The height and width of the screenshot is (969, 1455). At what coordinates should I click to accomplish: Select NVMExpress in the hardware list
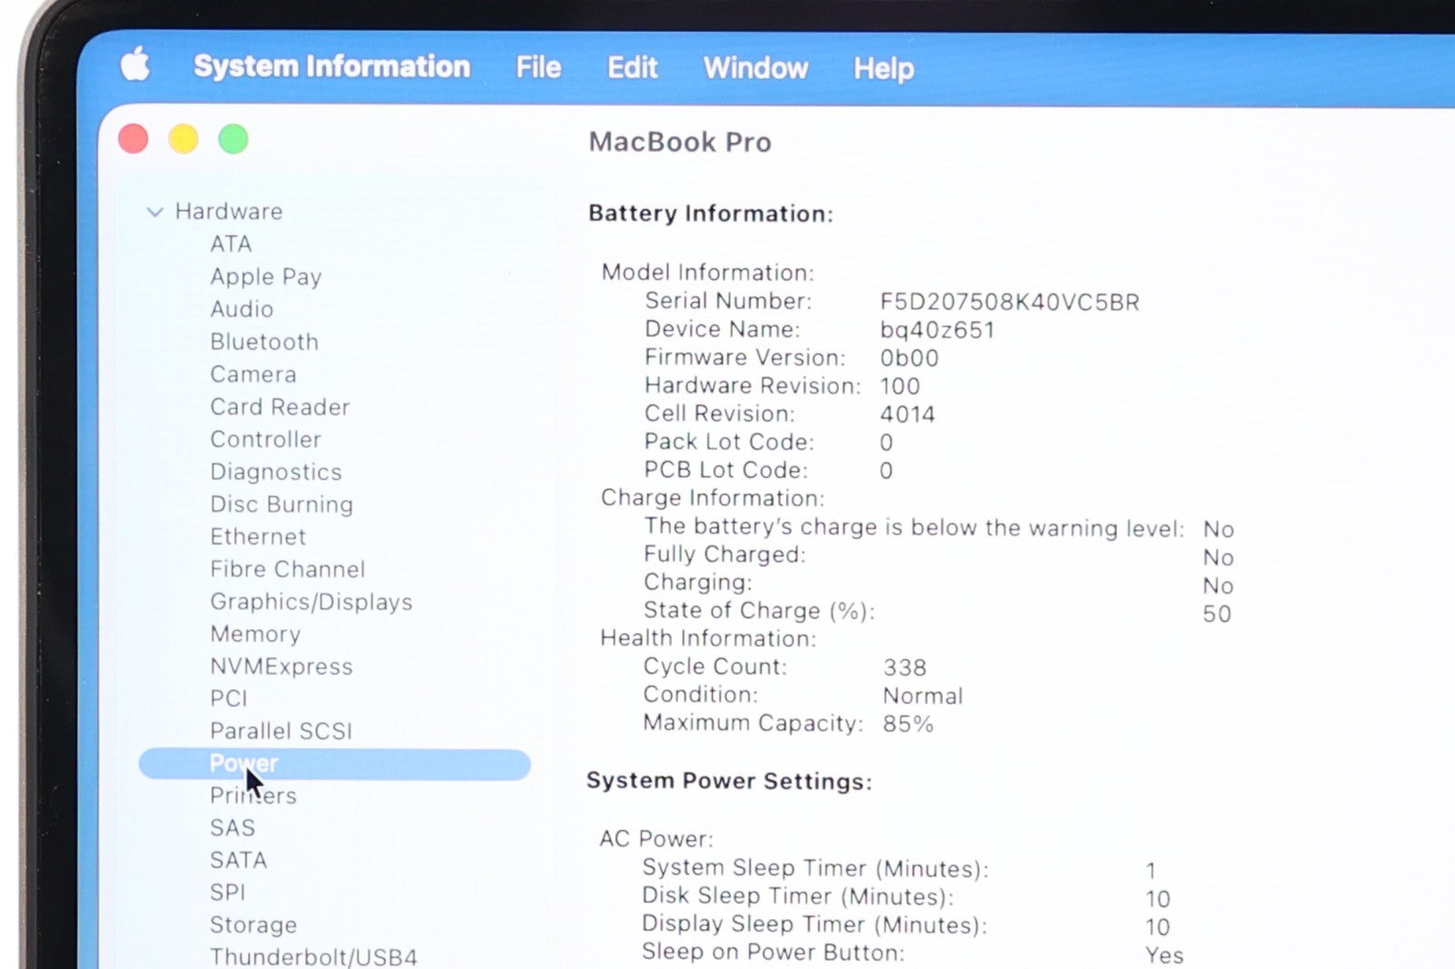[281, 666]
